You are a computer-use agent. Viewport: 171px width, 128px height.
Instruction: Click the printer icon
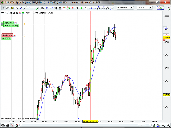(7, 125)
